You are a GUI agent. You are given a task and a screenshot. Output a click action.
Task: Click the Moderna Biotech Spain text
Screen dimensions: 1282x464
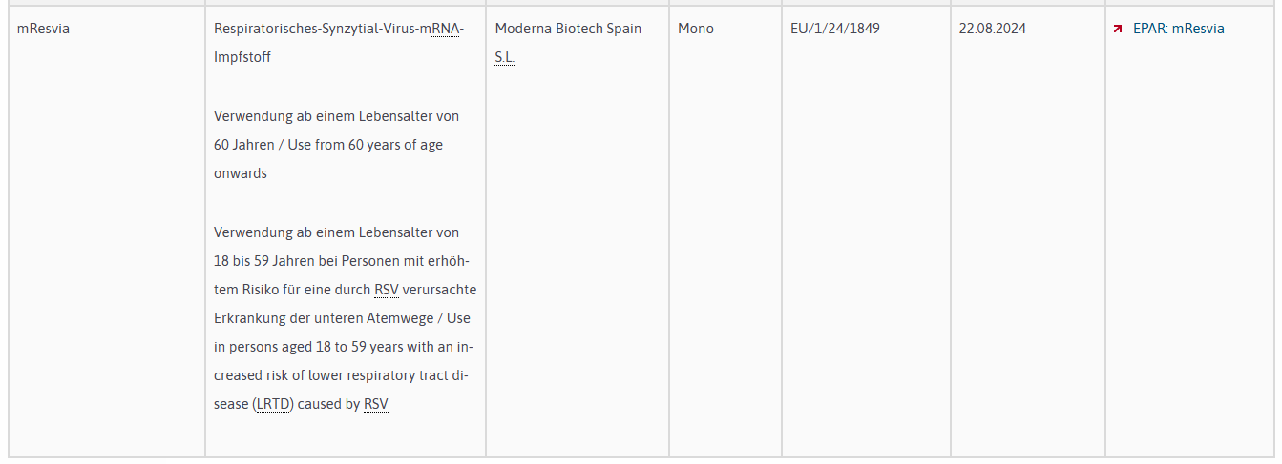[x=567, y=29]
